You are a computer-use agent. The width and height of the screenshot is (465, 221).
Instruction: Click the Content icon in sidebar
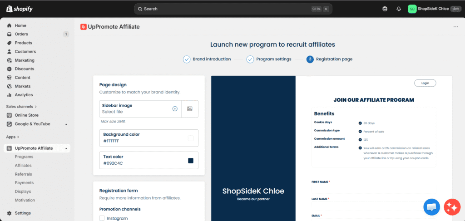click(9, 78)
